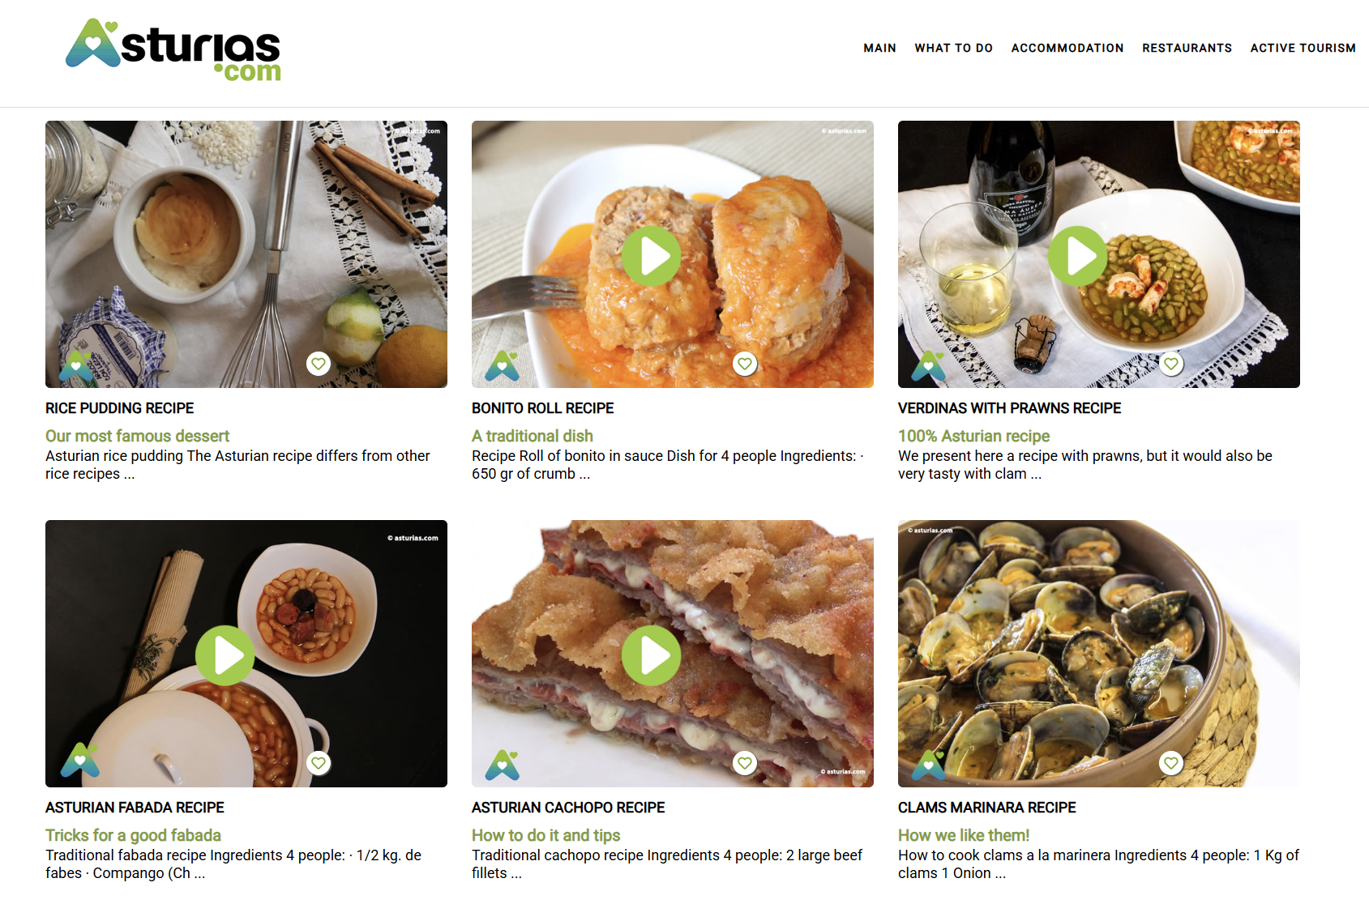
Task: Click heart icon on Cachopo recipe image
Action: 745,763
